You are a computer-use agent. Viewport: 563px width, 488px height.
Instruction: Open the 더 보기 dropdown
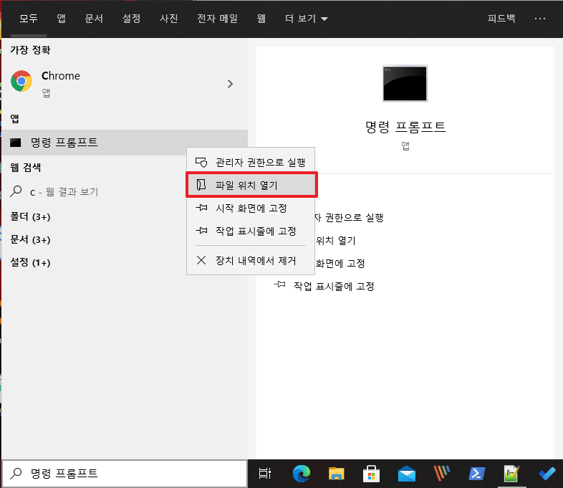pyautogui.click(x=307, y=19)
